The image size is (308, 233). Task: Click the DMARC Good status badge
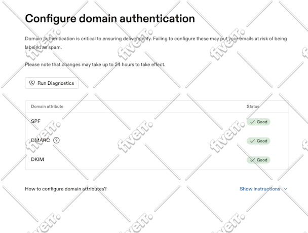[x=258, y=141]
